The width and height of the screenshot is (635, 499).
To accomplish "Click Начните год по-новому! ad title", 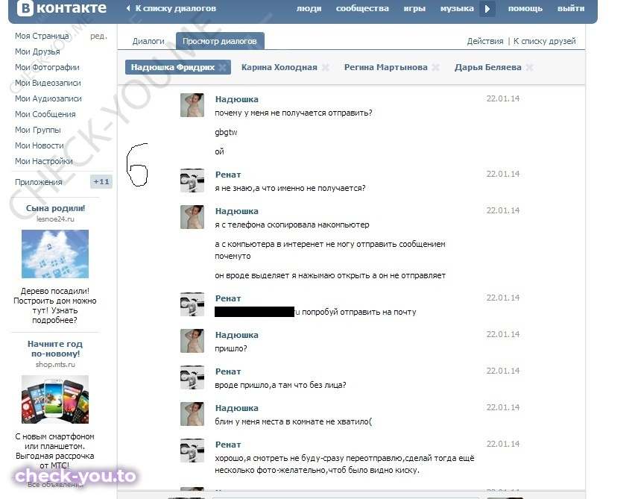I will click(x=55, y=349).
